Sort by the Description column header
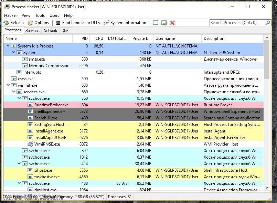The image size is (277, 203). [233, 39]
